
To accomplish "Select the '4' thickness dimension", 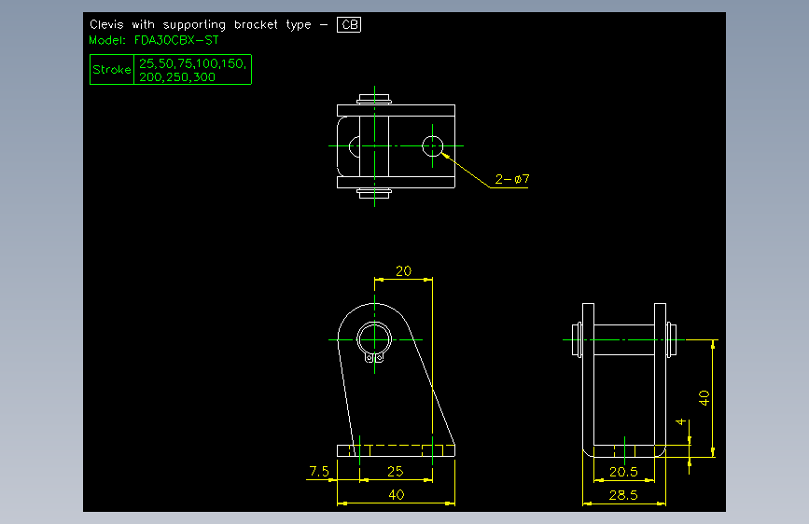I will coord(681,421).
